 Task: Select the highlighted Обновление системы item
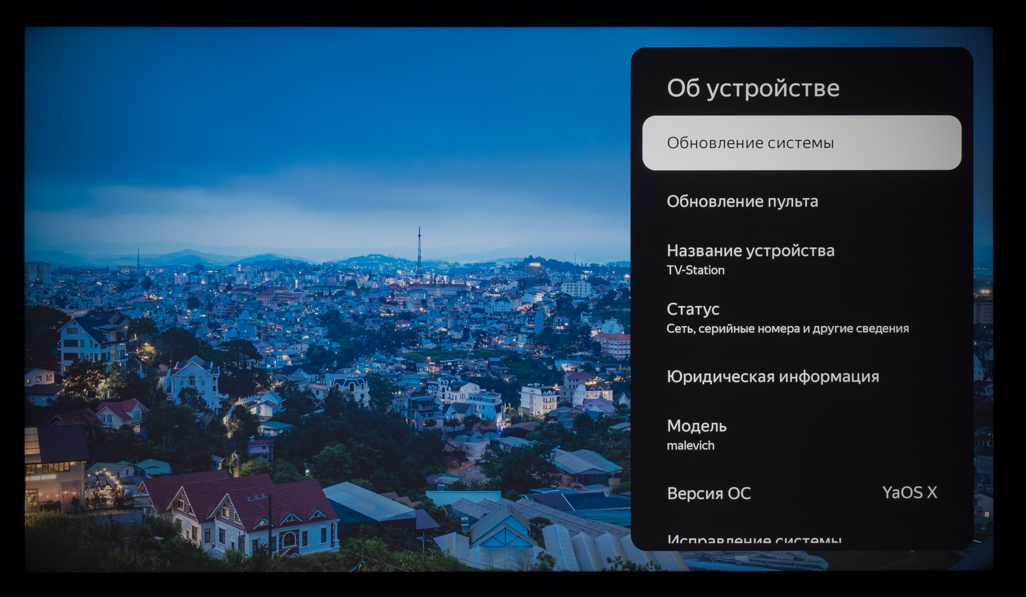pos(801,143)
